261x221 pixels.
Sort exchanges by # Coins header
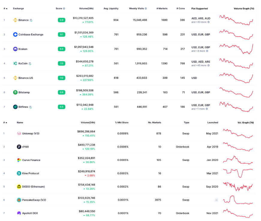pos(181,8)
